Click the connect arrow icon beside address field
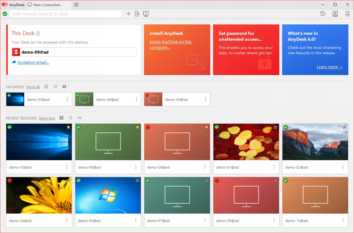 click(128, 14)
